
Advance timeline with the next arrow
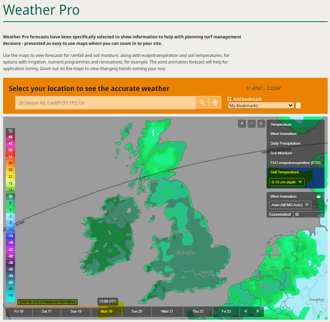point(257,311)
